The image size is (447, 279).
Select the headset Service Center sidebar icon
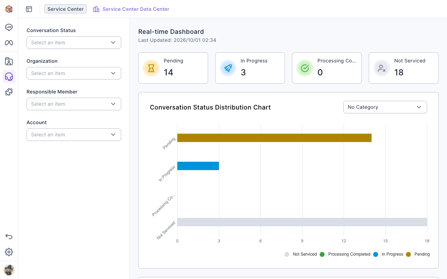pos(9,77)
